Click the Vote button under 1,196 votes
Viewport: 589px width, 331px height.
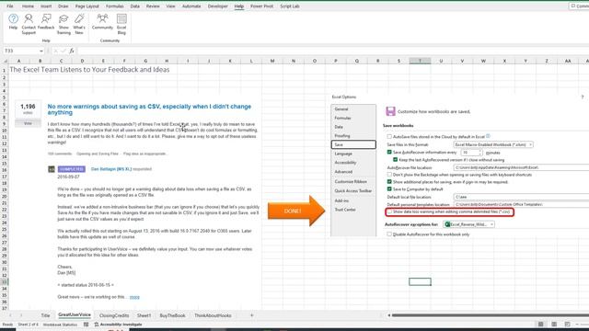[28, 123]
